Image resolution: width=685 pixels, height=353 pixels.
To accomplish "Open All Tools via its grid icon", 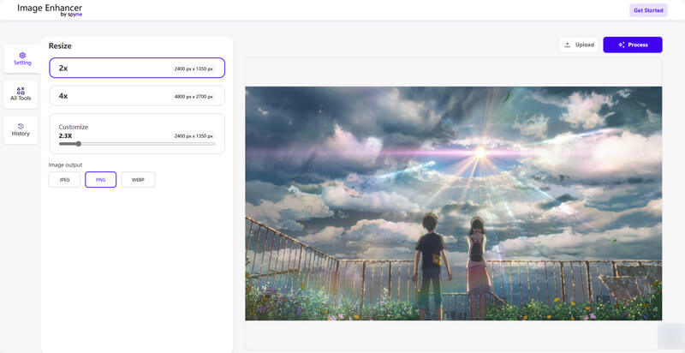I will [x=21, y=90].
